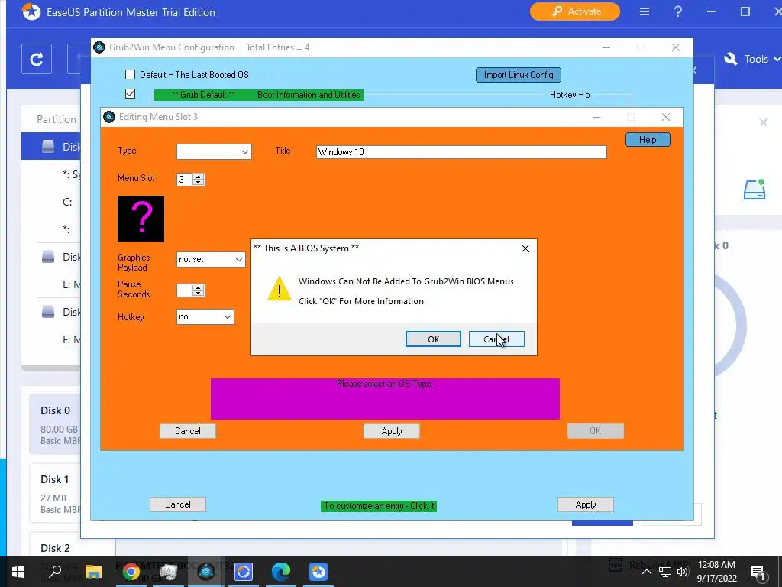Open the EaseUS help question mark
Screen dimensions: 782x587
tap(678, 11)
